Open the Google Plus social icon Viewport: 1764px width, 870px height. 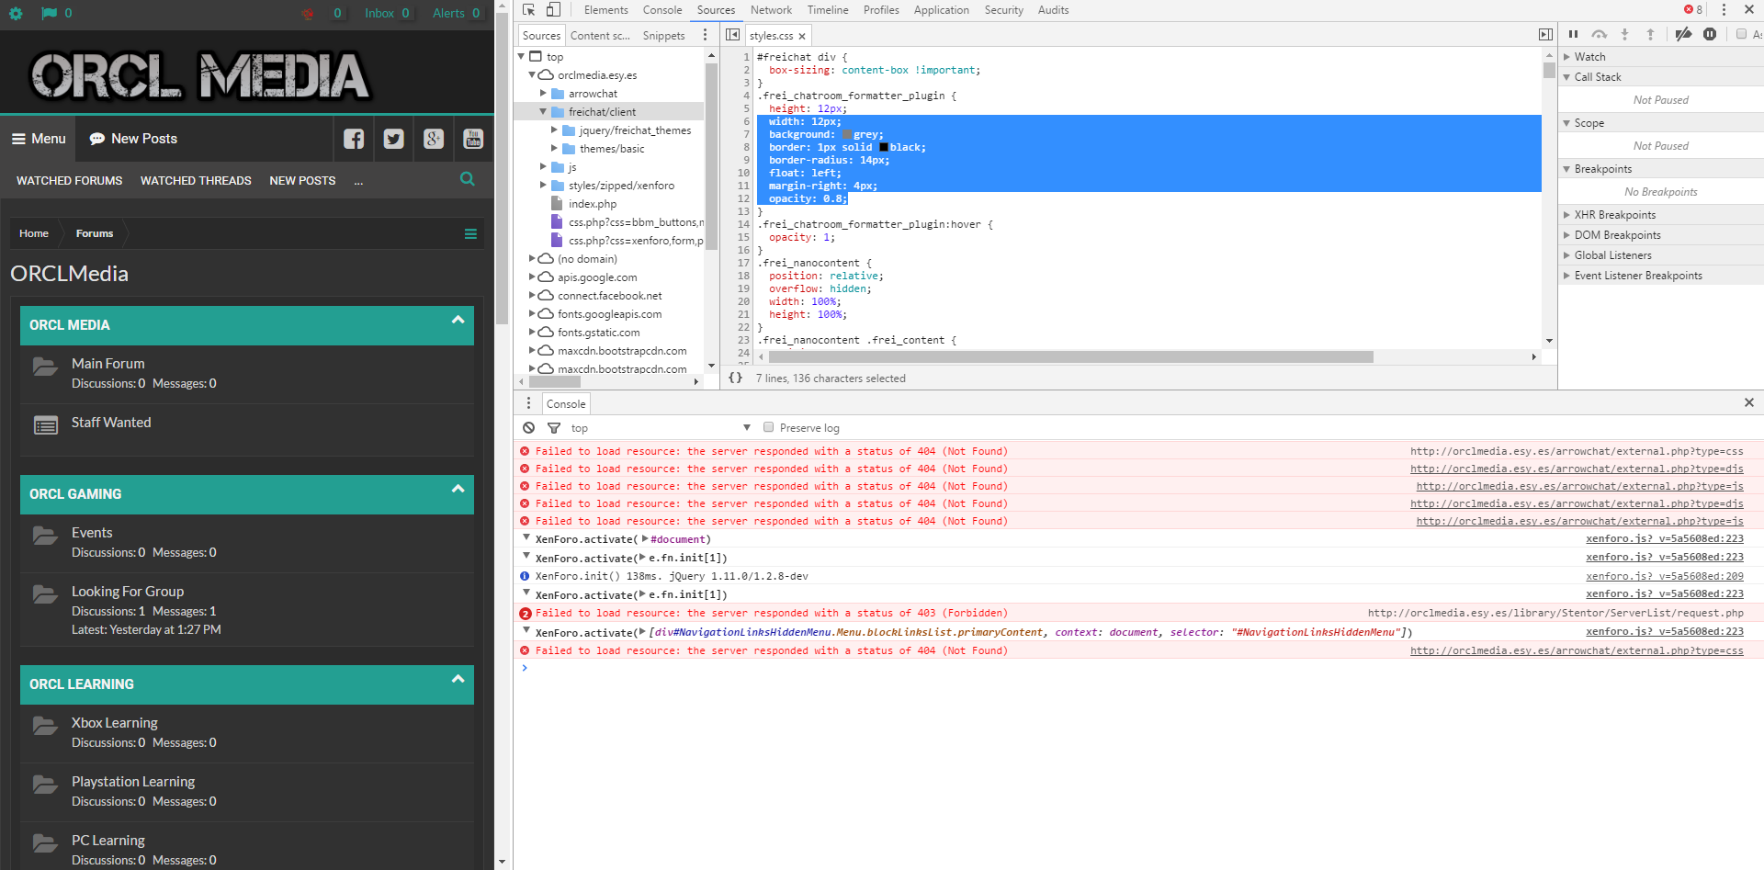pos(434,139)
